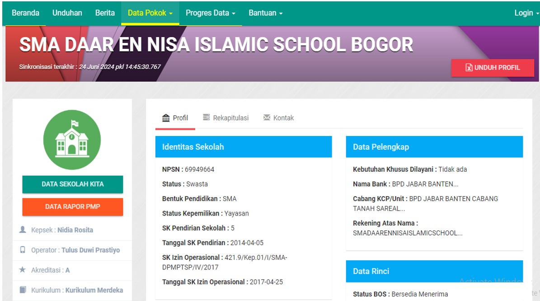Click the school building logo icon
Image resolution: width=540 pixels, height=301 pixels.
coord(72,140)
